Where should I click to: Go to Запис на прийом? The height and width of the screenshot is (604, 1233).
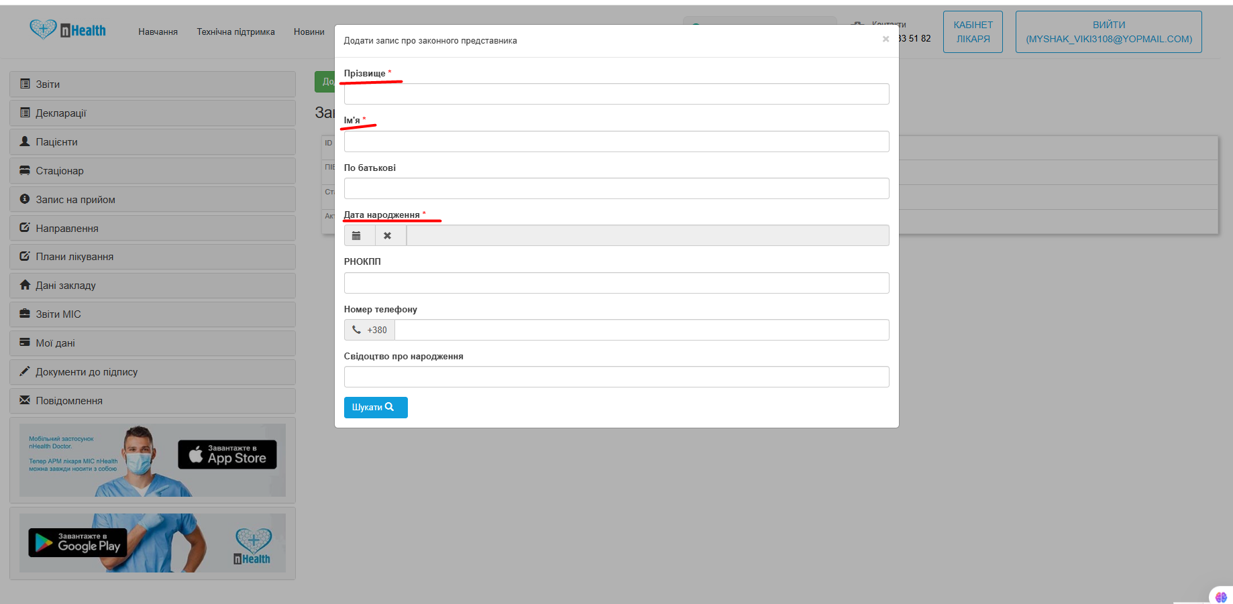click(x=152, y=200)
